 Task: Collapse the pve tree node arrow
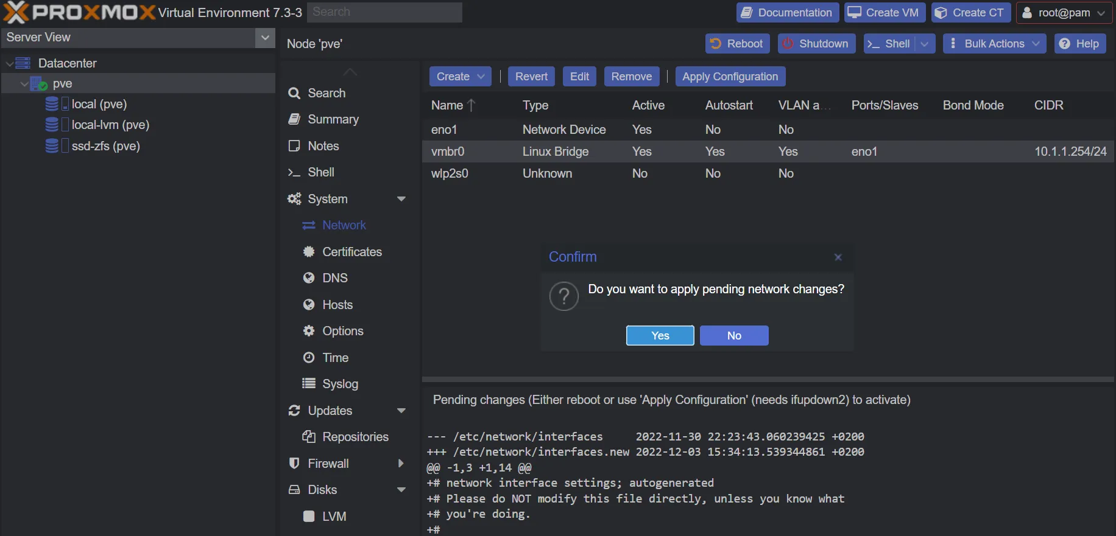pyautogui.click(x=24, y=83)
